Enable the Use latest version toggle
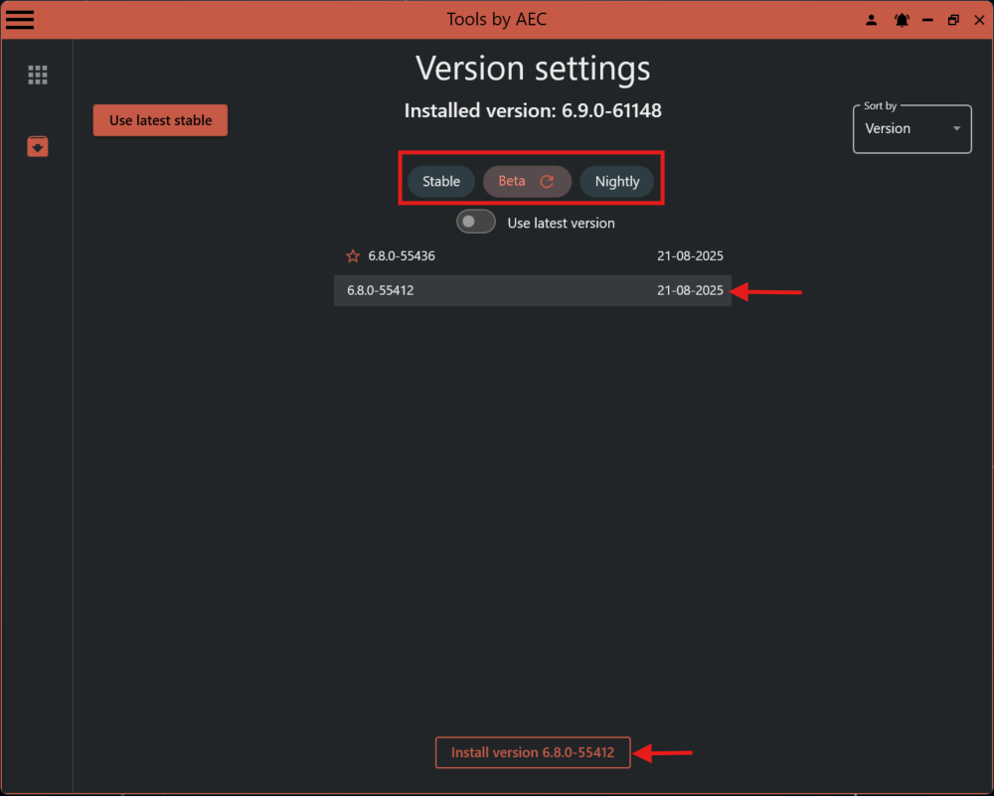Viewport: 994px width, 796px height. [x=475, y=221]
